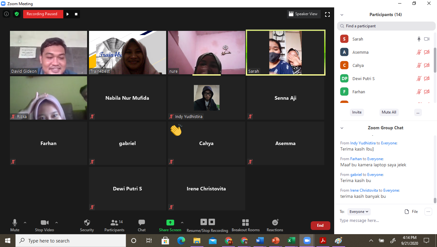Open the Security shield icon

pos(87,223)
